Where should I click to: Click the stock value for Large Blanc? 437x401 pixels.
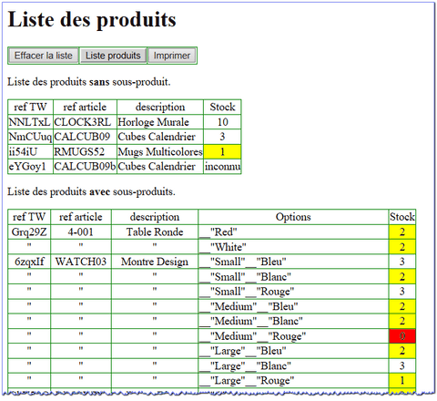402,365
